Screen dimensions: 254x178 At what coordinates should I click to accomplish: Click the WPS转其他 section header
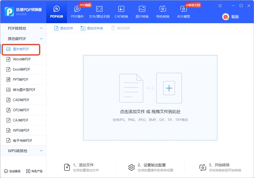(23, 151)
